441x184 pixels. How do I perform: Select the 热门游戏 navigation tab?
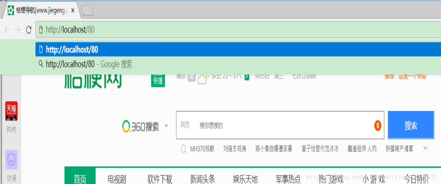click(331, 178)
